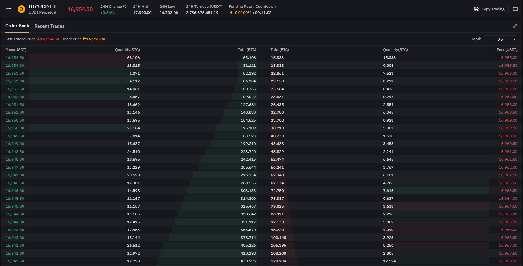This screenshot has height=266, width=523.
Task: Collapse the order book panel icon
Action: [515, 26]
